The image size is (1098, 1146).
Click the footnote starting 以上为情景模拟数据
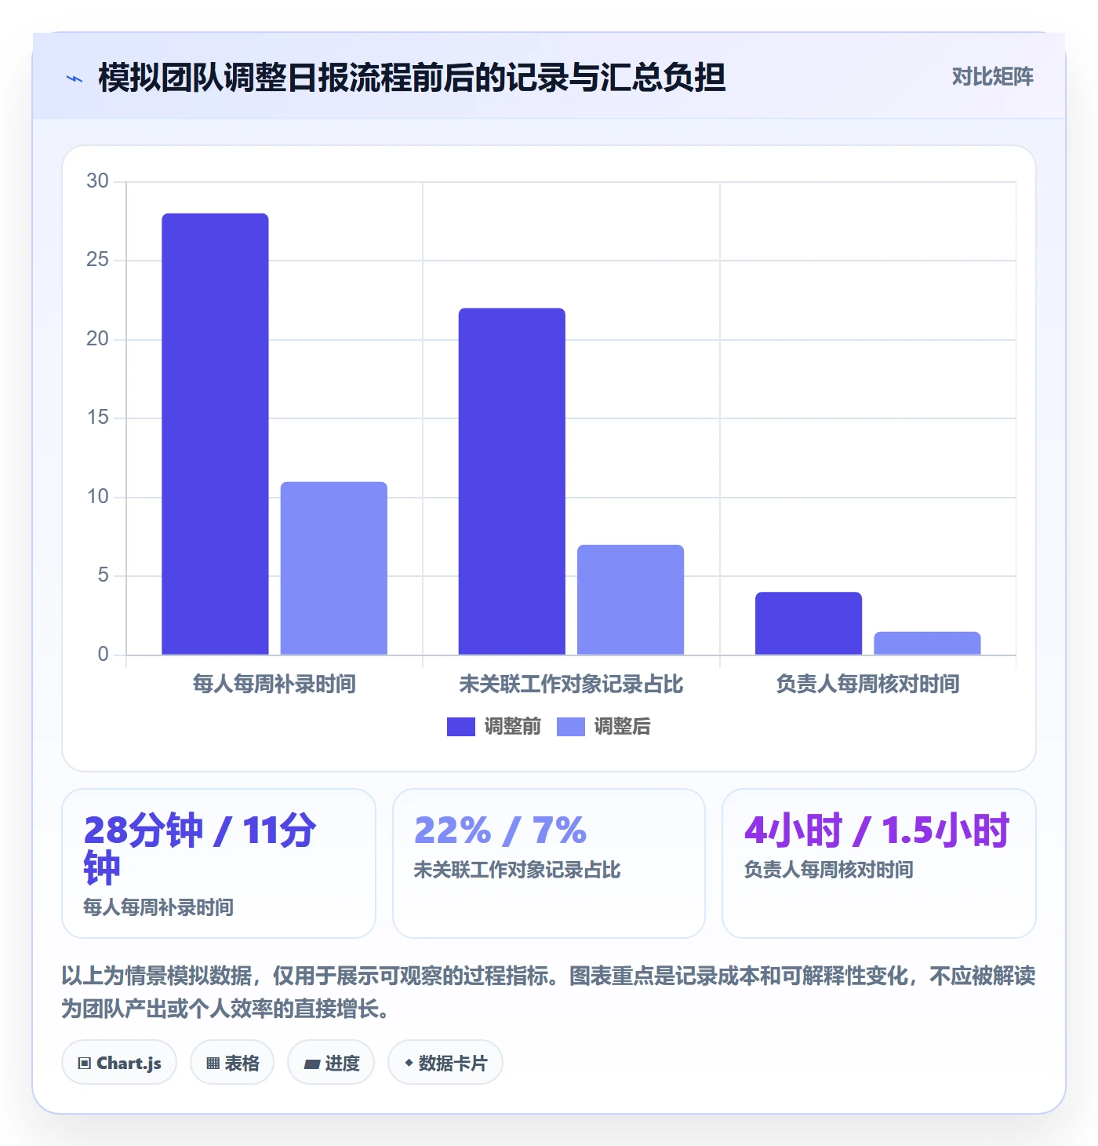tap(549, 992)
